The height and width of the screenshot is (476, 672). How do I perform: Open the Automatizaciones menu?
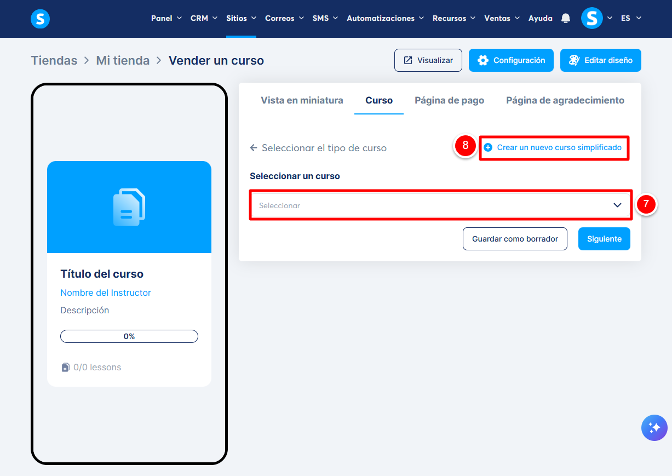point(386,18)
